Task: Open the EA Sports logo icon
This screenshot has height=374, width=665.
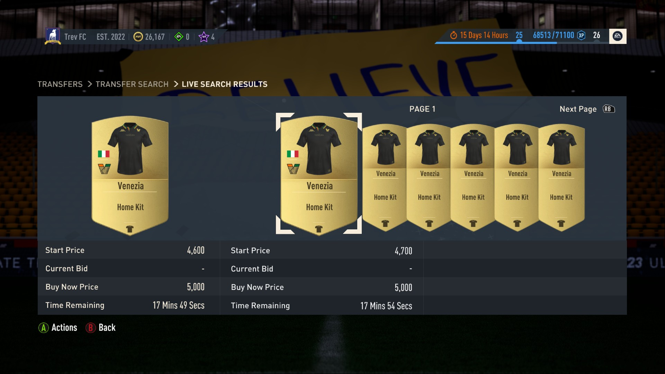Action: point(618,36)
